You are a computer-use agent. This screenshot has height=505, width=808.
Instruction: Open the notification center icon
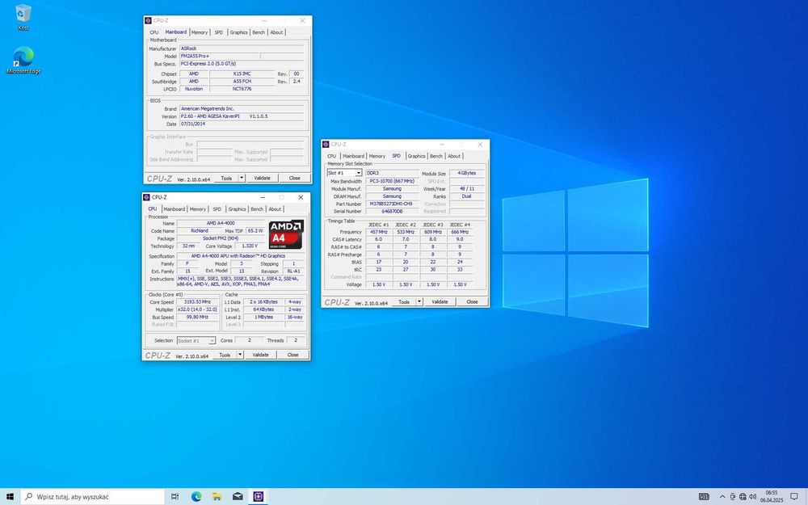coord(794,497)
